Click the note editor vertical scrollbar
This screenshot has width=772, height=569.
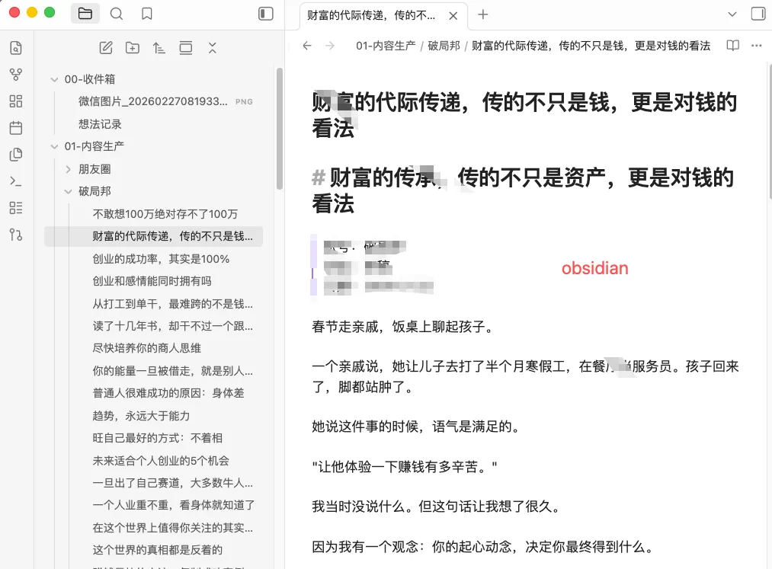pos(770,133)
